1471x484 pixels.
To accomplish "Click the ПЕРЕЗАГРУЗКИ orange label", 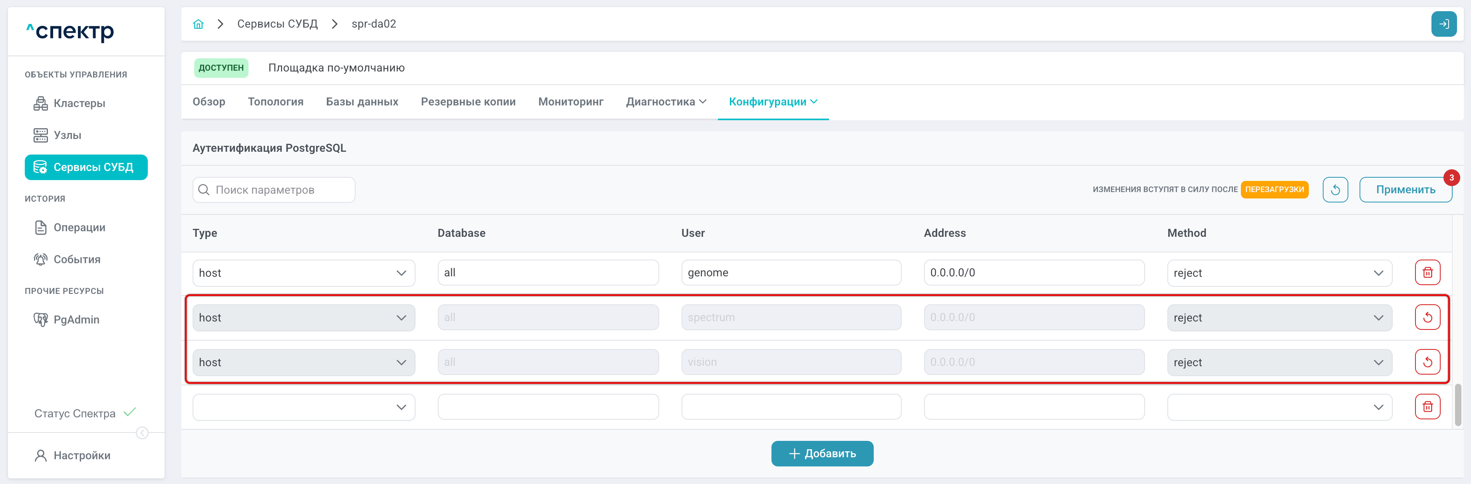I will point(1274,190).
